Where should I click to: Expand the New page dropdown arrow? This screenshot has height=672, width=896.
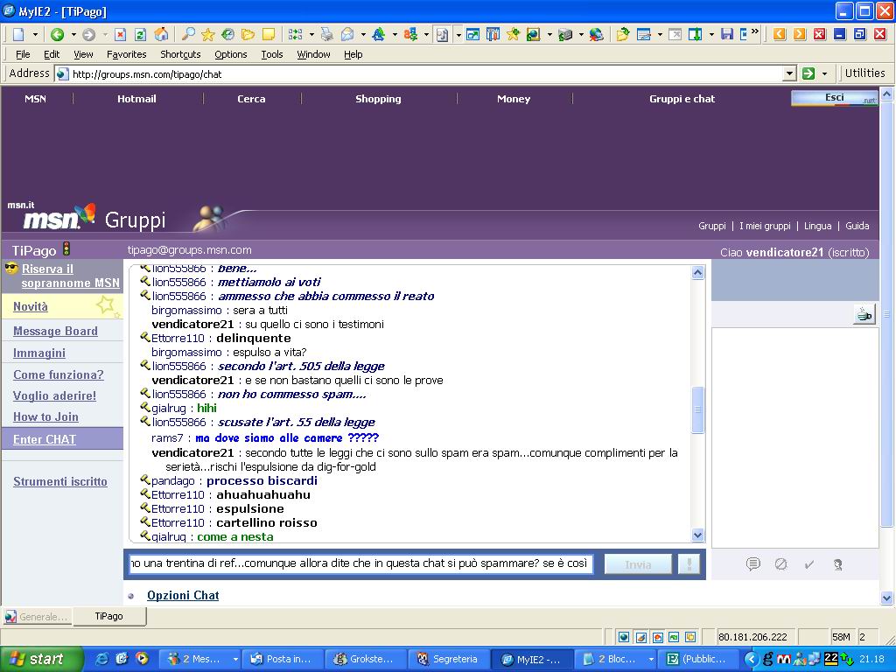(35, 35)
